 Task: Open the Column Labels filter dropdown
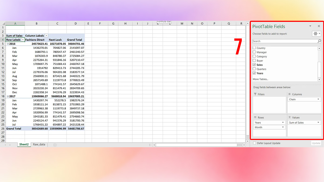pyautogui.click(x=46, y=36)
